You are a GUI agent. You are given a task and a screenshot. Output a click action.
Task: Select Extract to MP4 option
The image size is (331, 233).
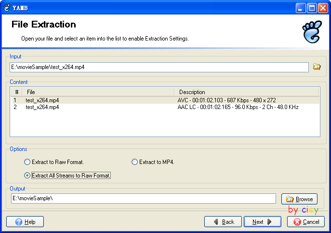click(135, 162)
